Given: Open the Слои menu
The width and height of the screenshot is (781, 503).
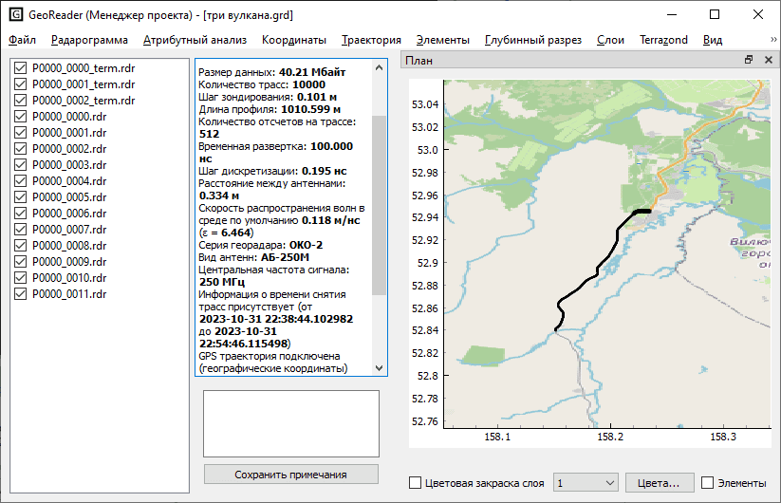Looking at the screenshot, I should 610,40.
